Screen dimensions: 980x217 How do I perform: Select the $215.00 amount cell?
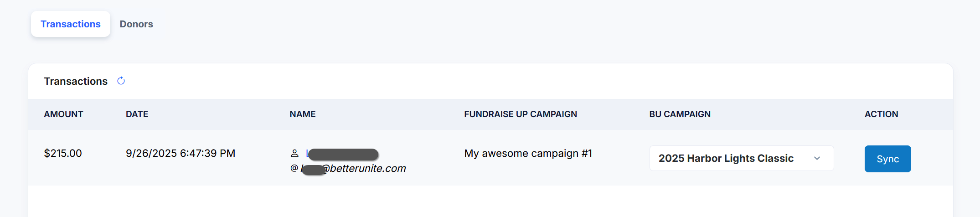click(x=63, y=153)
